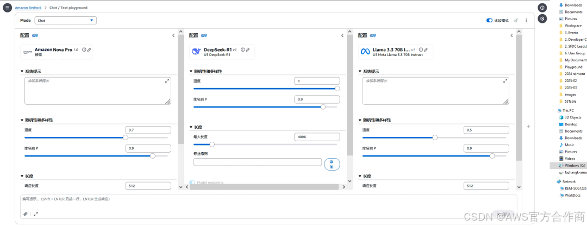587x226 pixels.
Task: Click the DeepSeek-R1 排名前 P slider handle
Action: (323, 107)
